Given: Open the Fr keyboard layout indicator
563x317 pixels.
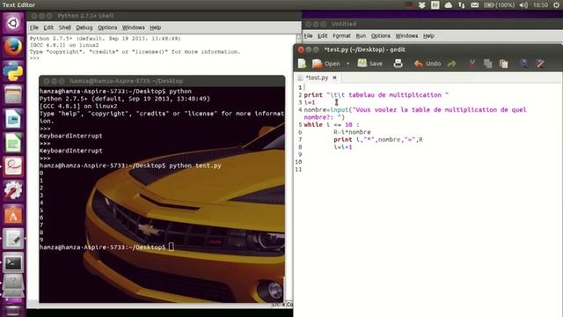Looking at the screenshot, I should pos(435,5).
